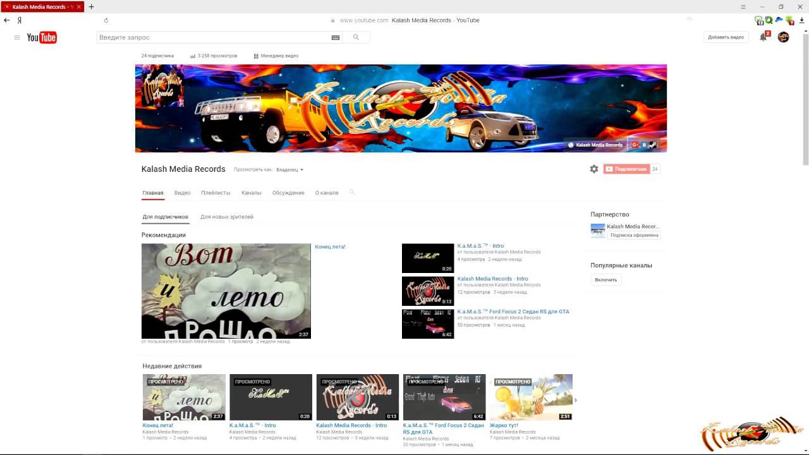This screenshot has width=809, height=455.
Task: Open channel settings gear icon
Action: [594, 169]
